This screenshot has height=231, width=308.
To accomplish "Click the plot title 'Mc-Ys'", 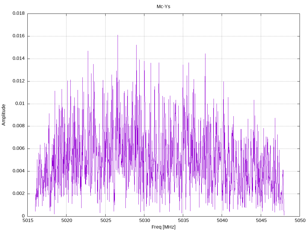I will pos(163,7).
